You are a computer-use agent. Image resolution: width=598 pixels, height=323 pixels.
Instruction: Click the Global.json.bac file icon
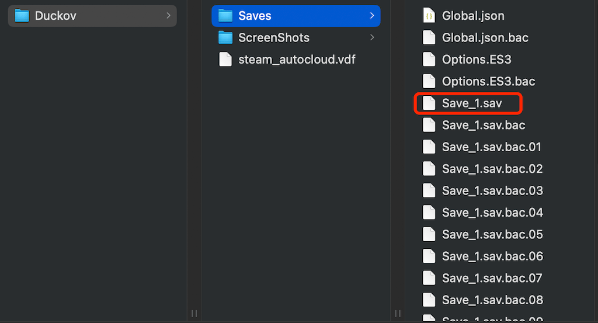[x=429, y=38]
